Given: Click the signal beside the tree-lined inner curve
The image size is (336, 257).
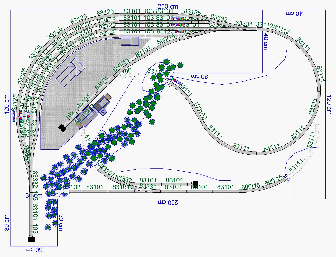Looking at the screenshot, I should pyautogui.click(x=175, y=81).
